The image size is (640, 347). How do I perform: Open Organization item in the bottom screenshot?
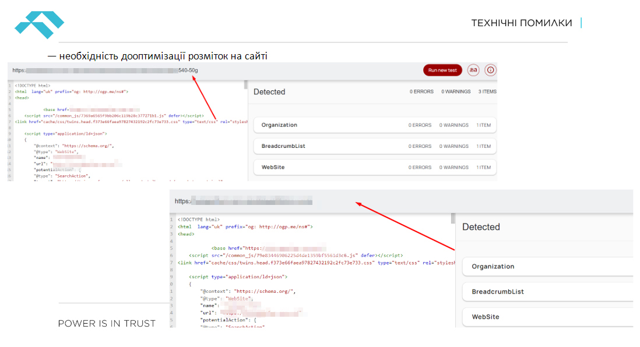tap(548, 266)
